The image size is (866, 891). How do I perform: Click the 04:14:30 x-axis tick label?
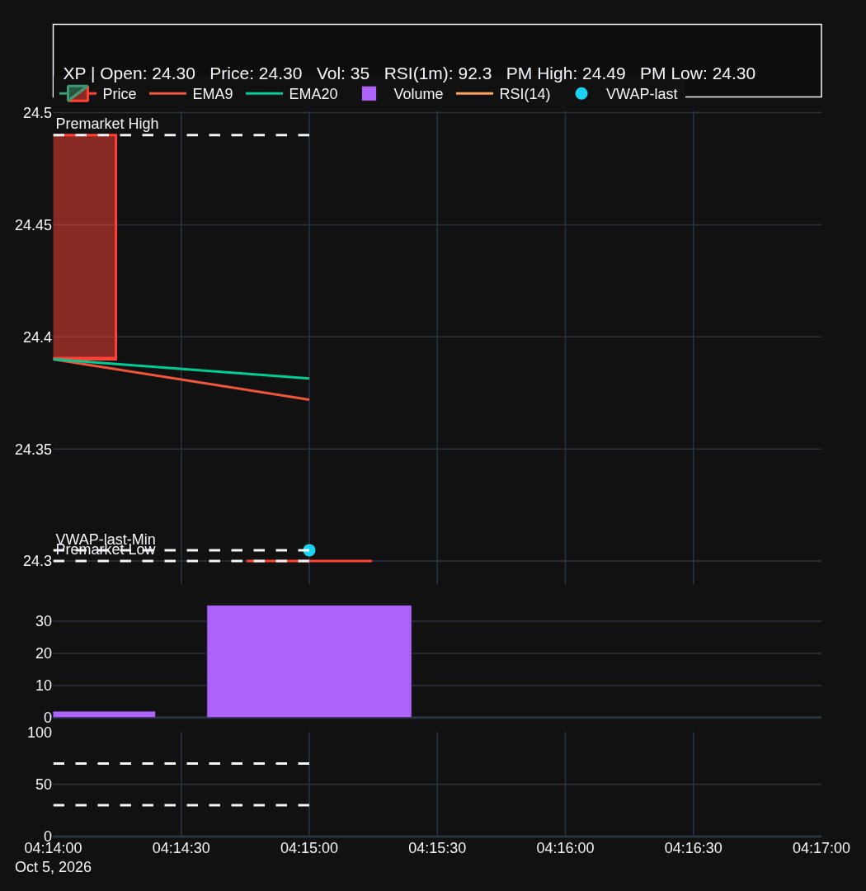tap(181, 848)
